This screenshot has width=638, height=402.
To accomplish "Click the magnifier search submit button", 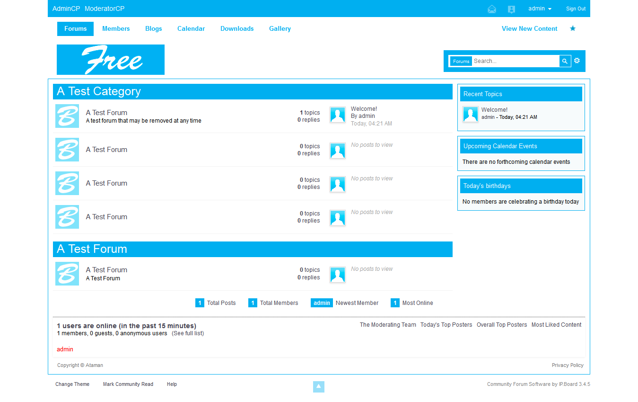I will click(565, 61).
